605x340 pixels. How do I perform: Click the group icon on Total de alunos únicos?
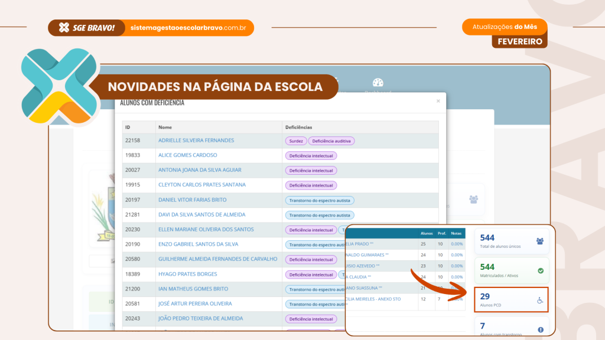pos(539,241)
